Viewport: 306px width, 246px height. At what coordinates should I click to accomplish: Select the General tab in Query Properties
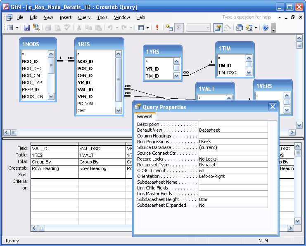pyautogui.click(x=145, y=116)
